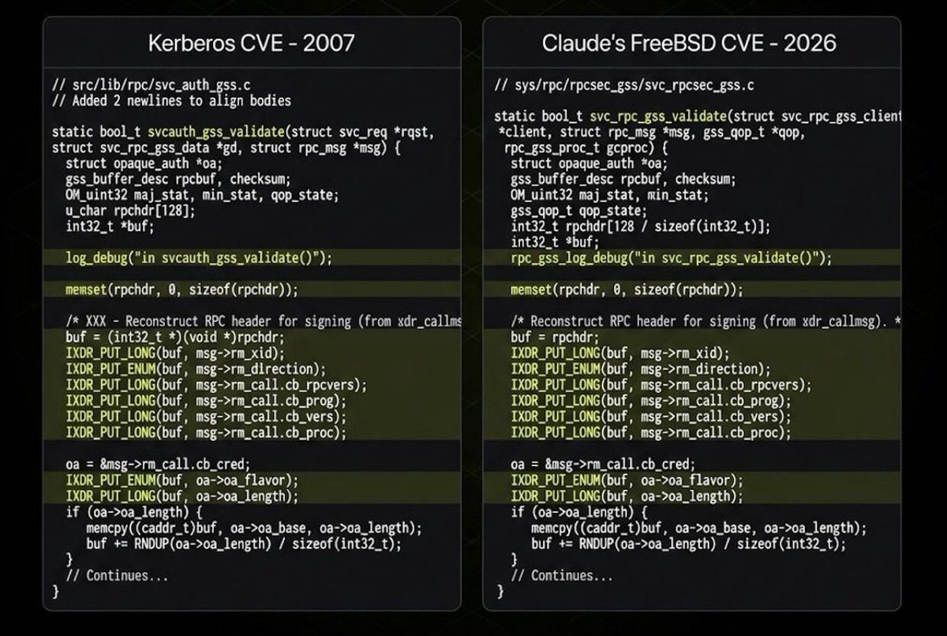Select the "// sys/rpc/rpcsec_gss/svc_rpcsec_gss.c" comment line
Image resolution: width=947 pixels, height=636 pixels.
click(x=624, y=85)
